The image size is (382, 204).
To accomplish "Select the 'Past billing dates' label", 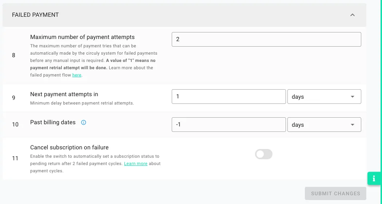I will [x=53, y=122].
